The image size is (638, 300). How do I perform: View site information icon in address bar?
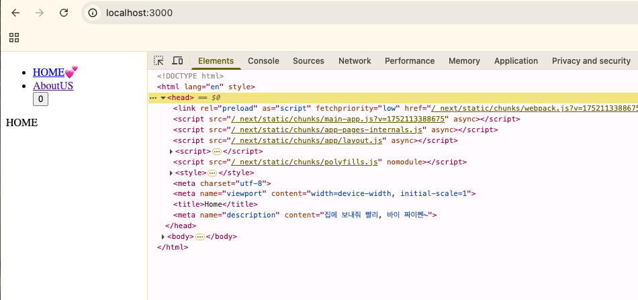point(93,13)
